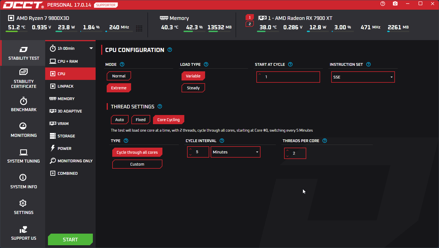The image size is (439, 248).
Task: Click the System Tuning laptop icon
Action: point(24,152)
